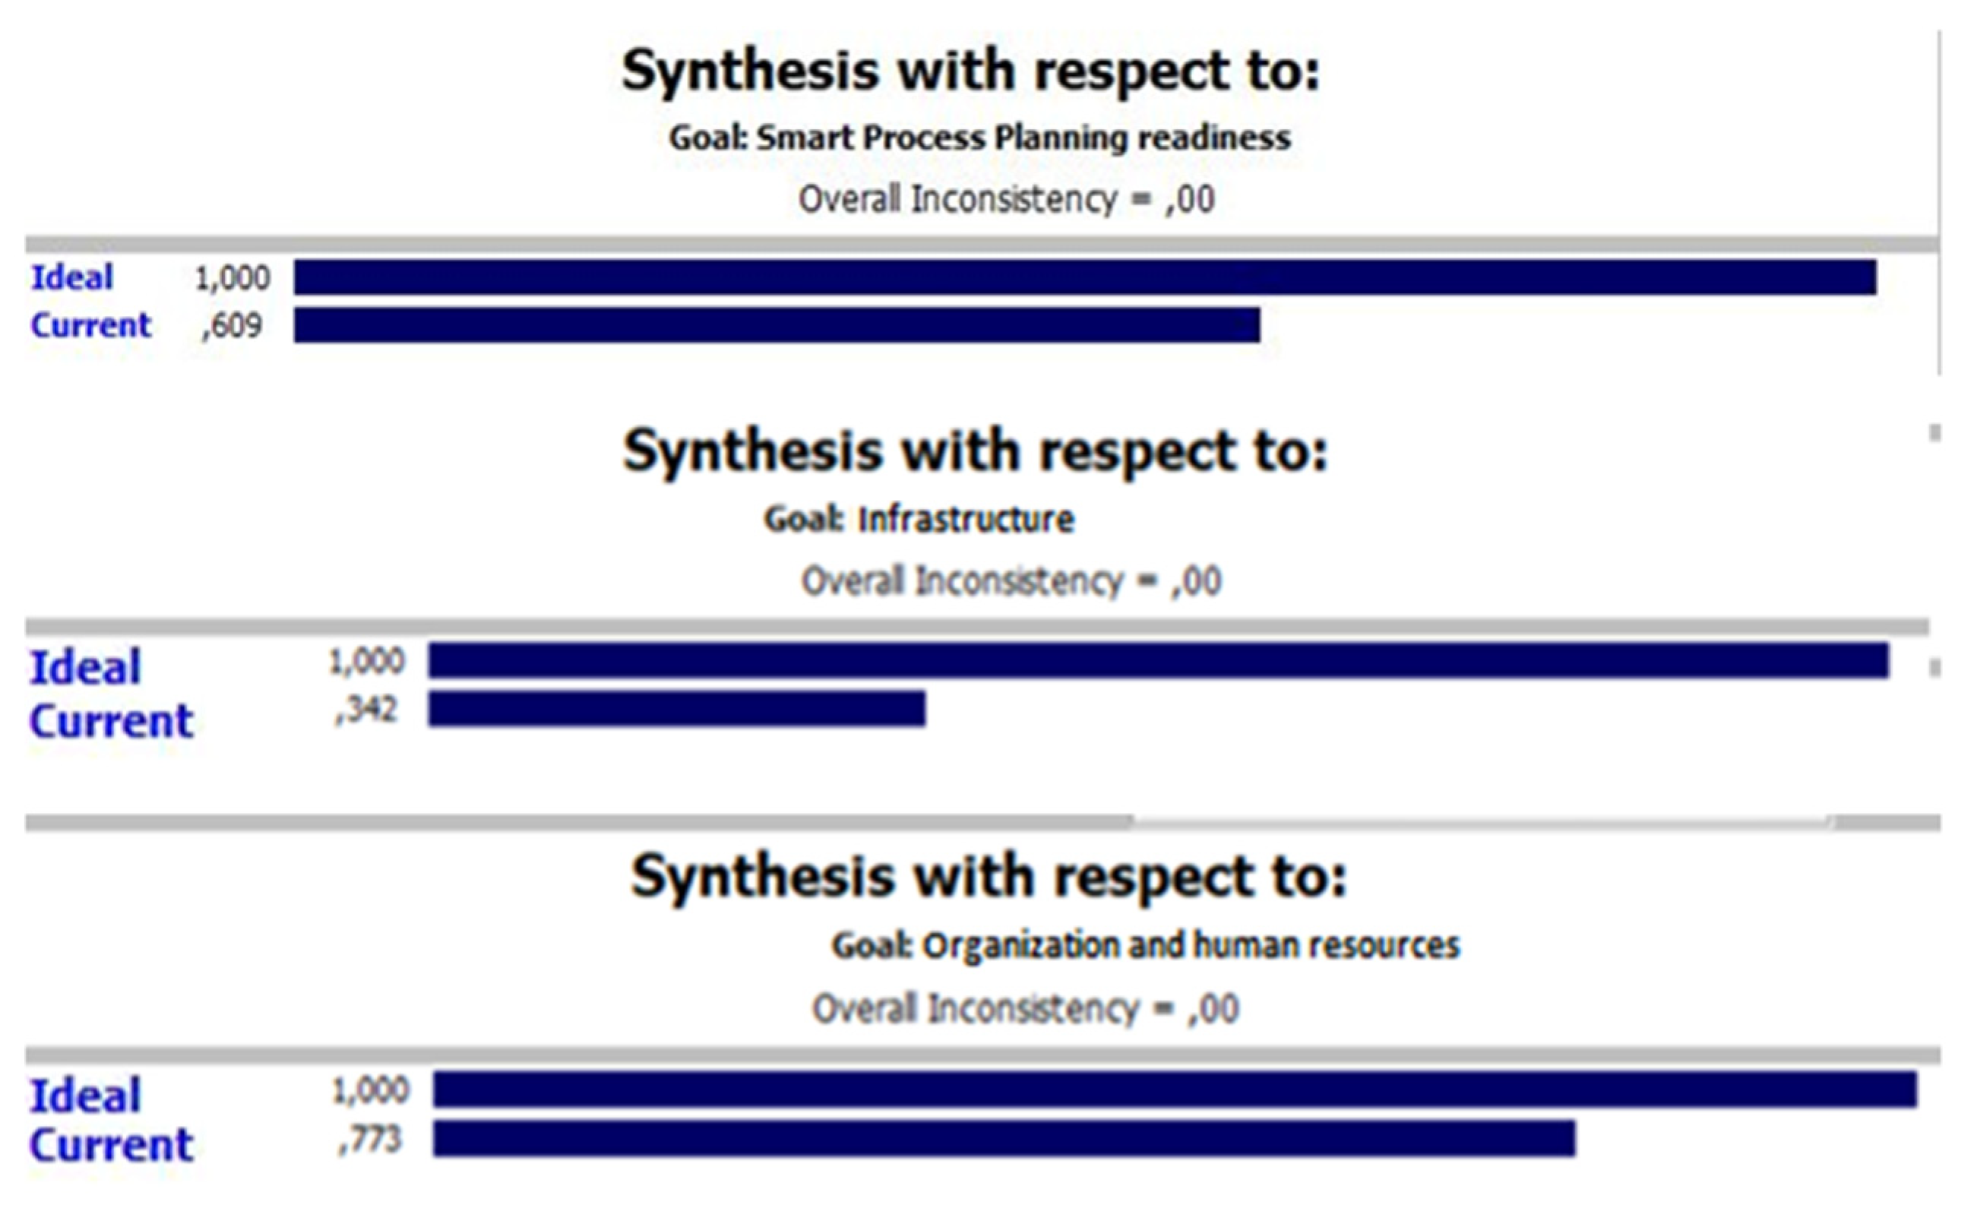The width and height of the screenshot is (1974, 1208).
Task: Click the Current label with value ,609
Action: [x=90, y=325]
